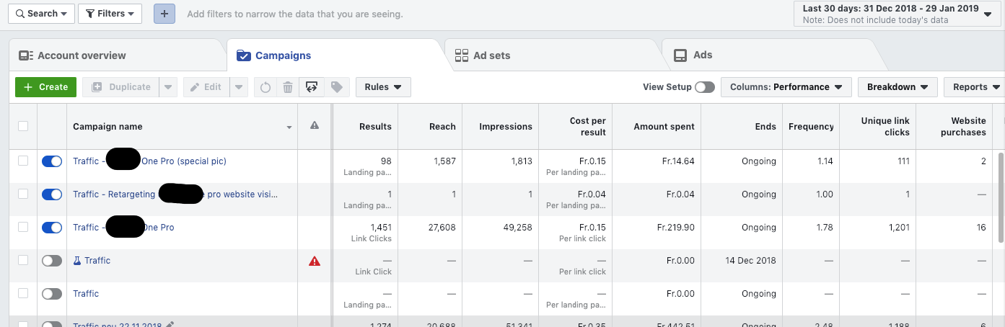
Task: Enable toggle for campaign ending 14 Dec 2018
Action: click(52, 261)
